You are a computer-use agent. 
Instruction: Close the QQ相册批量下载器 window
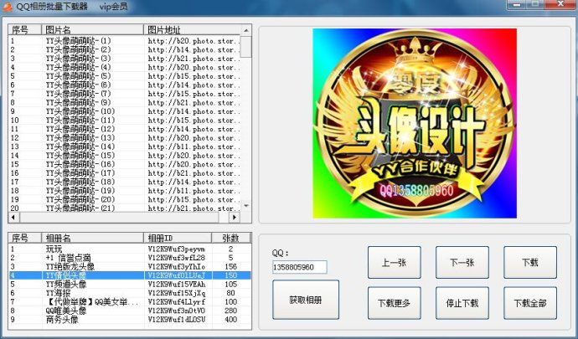tap(560, 4)
